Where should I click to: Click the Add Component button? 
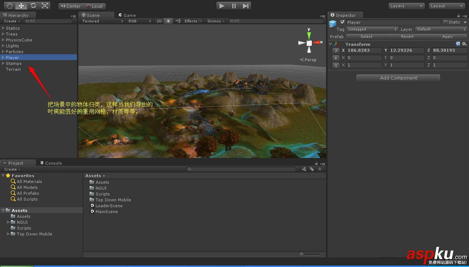click(x=398, y=78)
